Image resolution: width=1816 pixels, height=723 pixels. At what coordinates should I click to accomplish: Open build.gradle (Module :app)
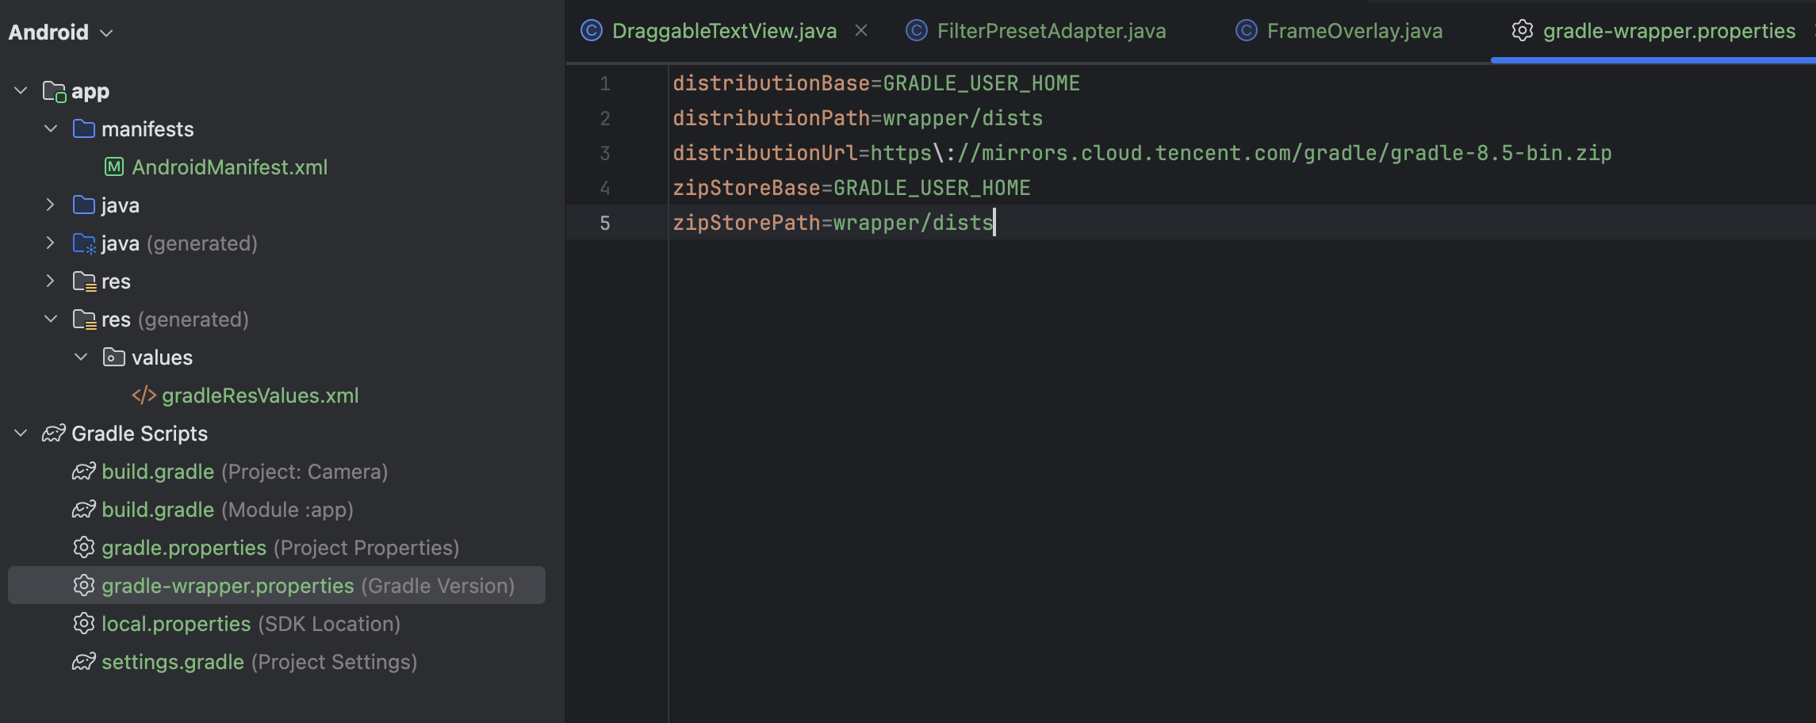click(x=228, y=510)
